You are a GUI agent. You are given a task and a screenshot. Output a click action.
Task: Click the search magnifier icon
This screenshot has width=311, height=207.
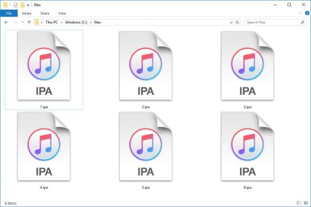[302, 22]
